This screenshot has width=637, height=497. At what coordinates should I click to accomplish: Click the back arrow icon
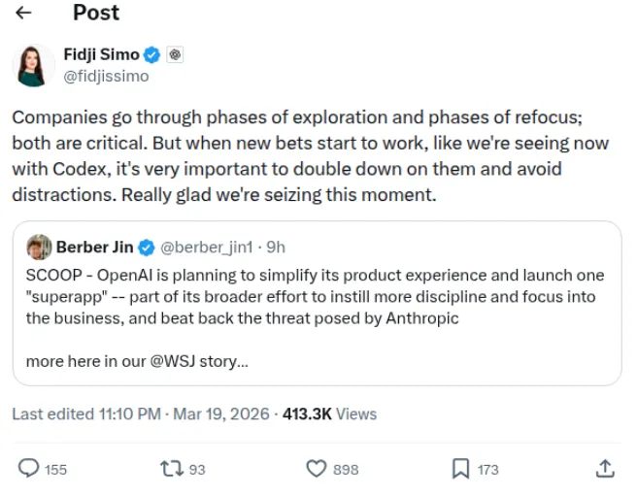(x=24, y=14)
